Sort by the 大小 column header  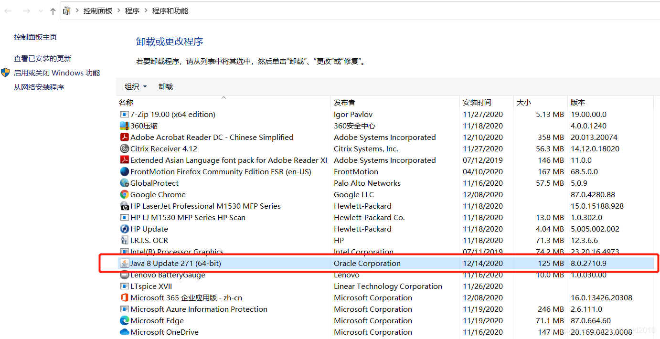point(540,102)
